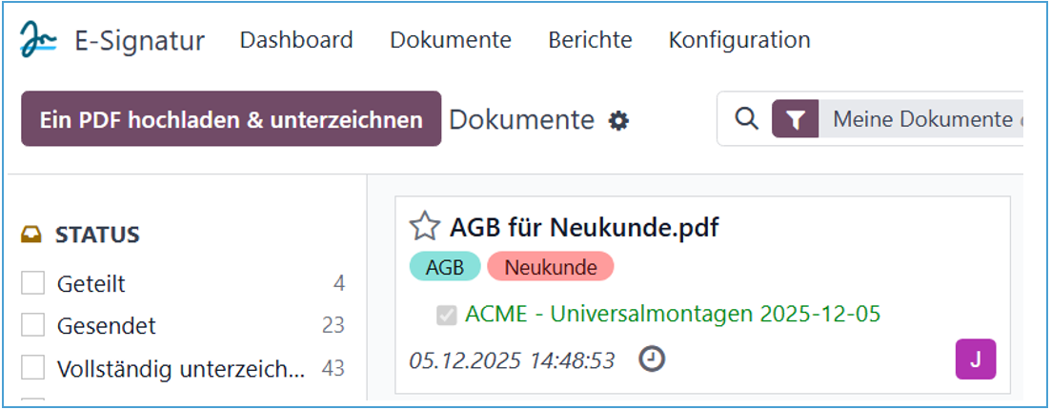Open the Konfiguration menu
Screen dimensions: 1051x410
[x=739, y=40]
